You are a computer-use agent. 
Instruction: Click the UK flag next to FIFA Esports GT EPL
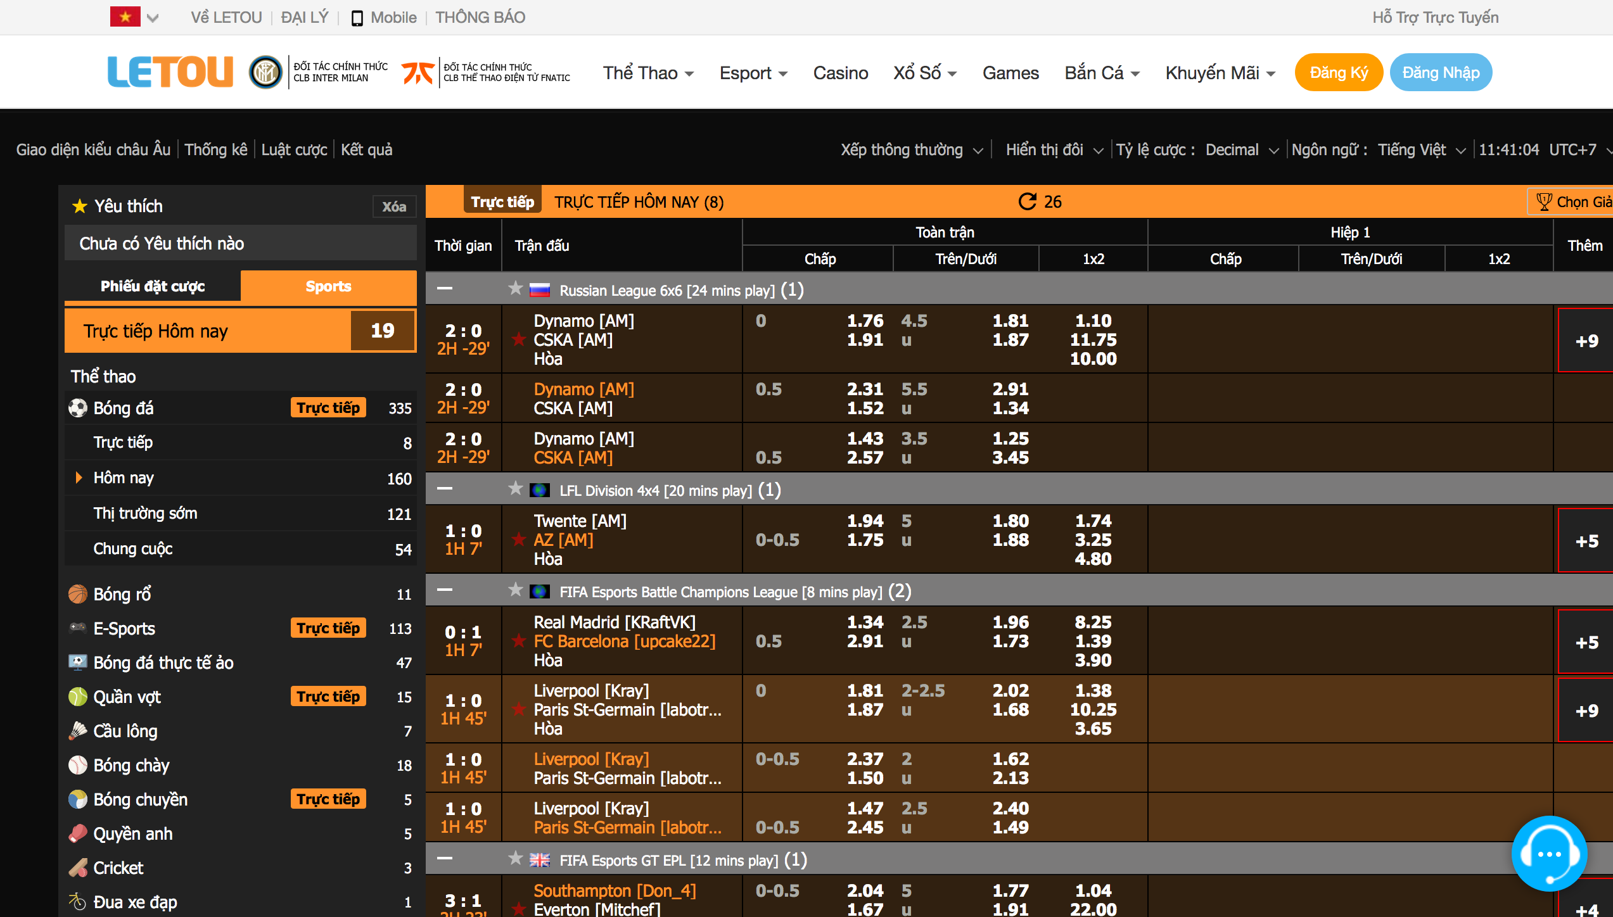[539, 860]
